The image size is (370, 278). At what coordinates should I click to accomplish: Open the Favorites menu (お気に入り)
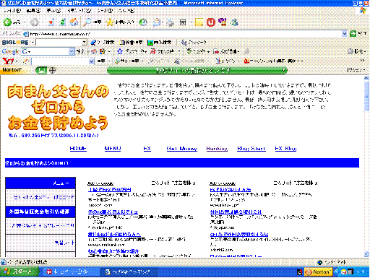[79, 11]
